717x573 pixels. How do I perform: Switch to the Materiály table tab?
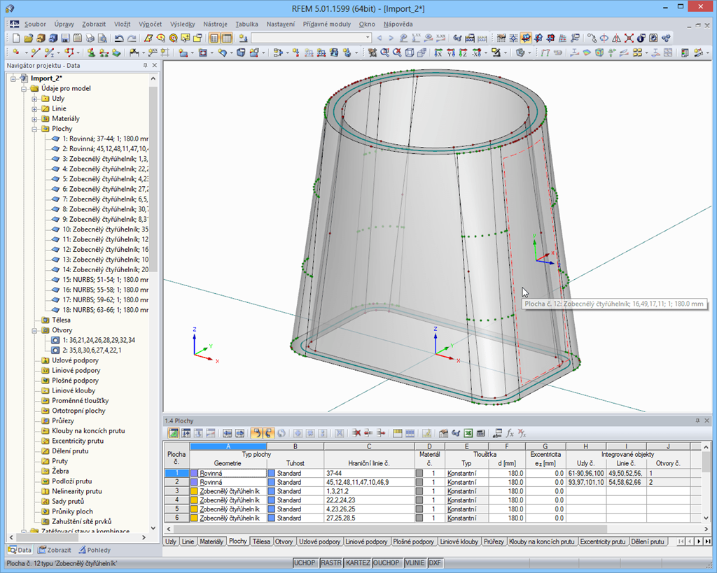click(212, 542)
